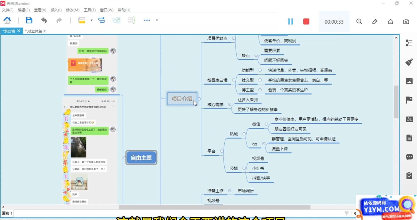
Task: Collapse the 平台 branch
Action: click(222, 151)
